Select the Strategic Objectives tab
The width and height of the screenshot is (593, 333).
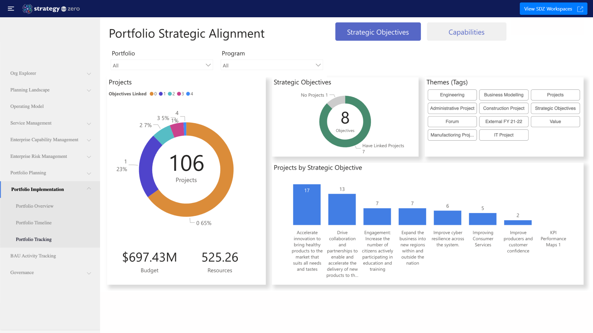[x=377, y=32]
